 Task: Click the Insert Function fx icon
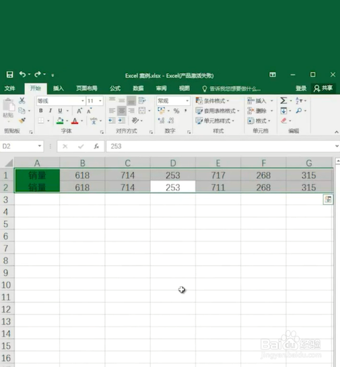click(x=96, y=146)
